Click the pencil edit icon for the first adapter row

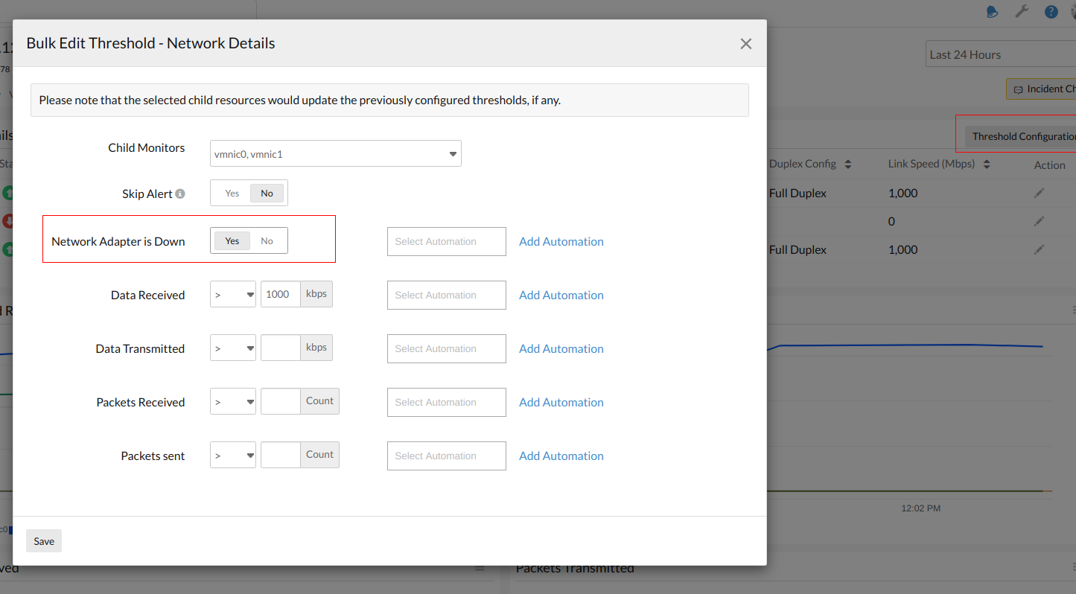click(1039, 193)
